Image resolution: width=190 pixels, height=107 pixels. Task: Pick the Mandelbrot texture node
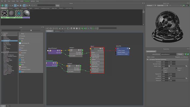click(x=23, y=50)
